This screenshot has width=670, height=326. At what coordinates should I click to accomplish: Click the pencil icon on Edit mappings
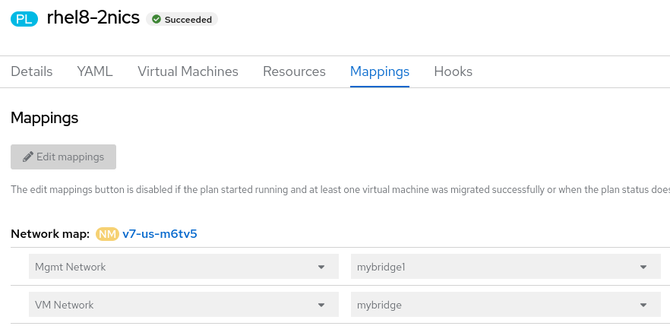28,157
